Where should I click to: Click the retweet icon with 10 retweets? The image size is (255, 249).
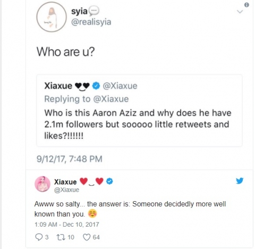pyautogui.click(x=61, y=237)
